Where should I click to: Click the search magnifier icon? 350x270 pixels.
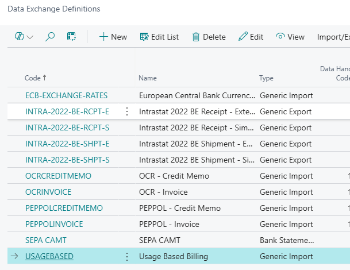coord(50,37)
